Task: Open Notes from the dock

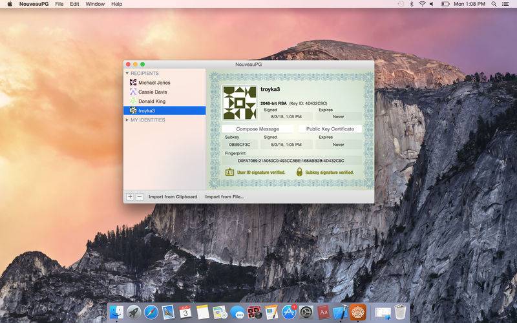Action: pos(203,312)
